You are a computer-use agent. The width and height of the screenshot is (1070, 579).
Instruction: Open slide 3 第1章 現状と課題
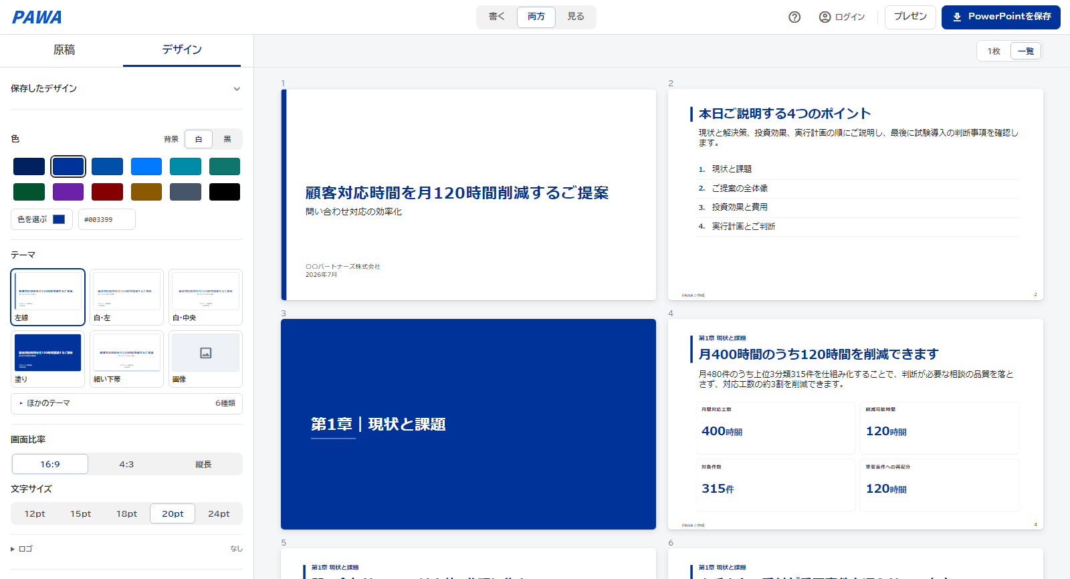pos(468,424)
